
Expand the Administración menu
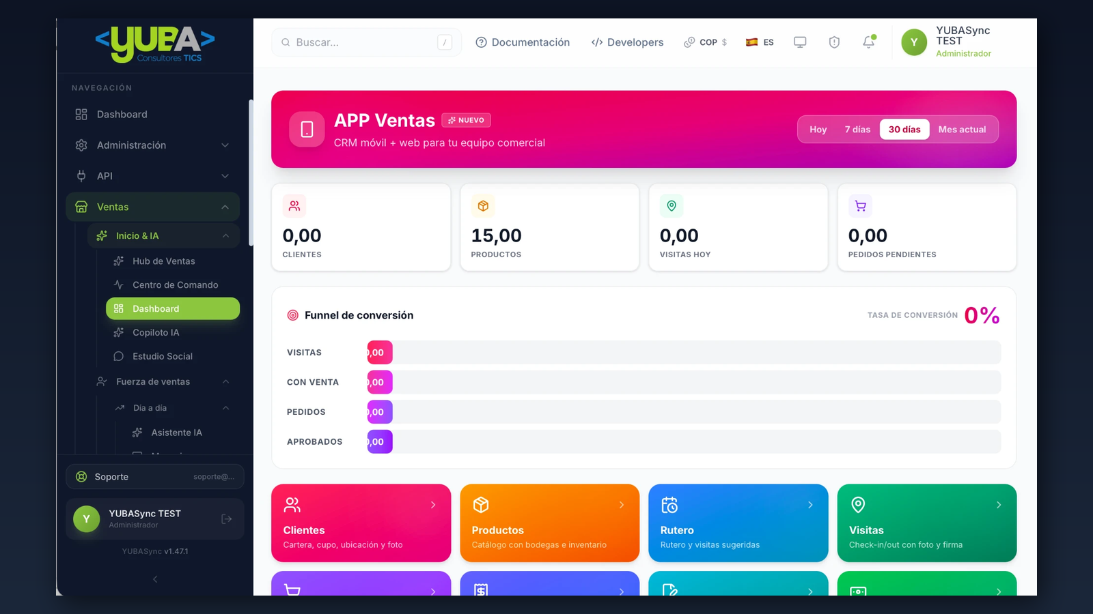point(152,145)
